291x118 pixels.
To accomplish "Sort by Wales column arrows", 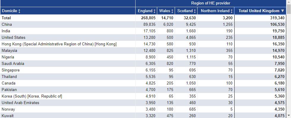I will 172,11.
